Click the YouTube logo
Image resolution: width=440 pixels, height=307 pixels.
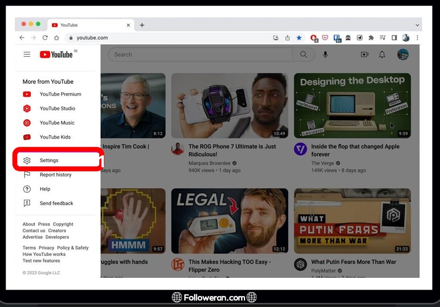click(x=56, y=55)
